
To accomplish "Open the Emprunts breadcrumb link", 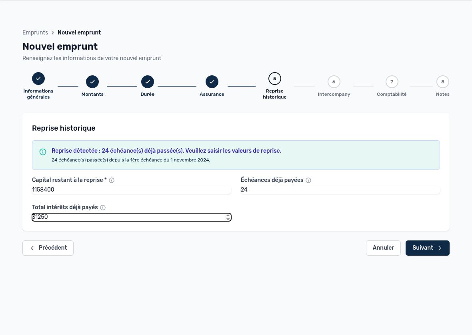I will 35,32.
